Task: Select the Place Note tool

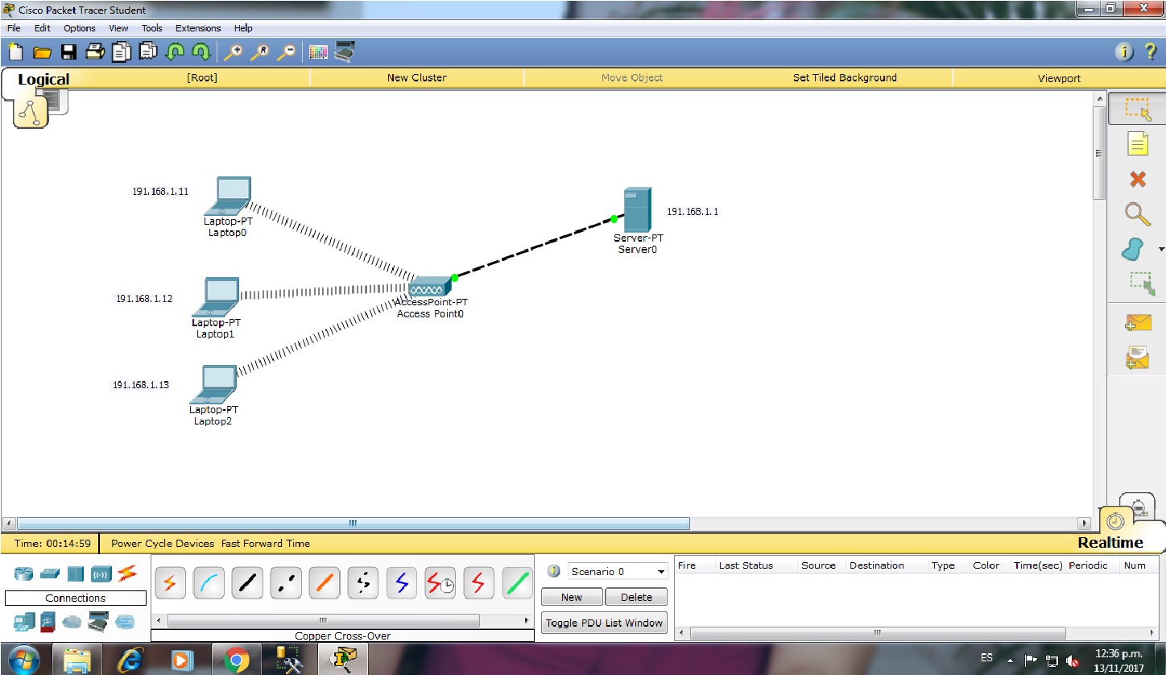Action: 1138,144
